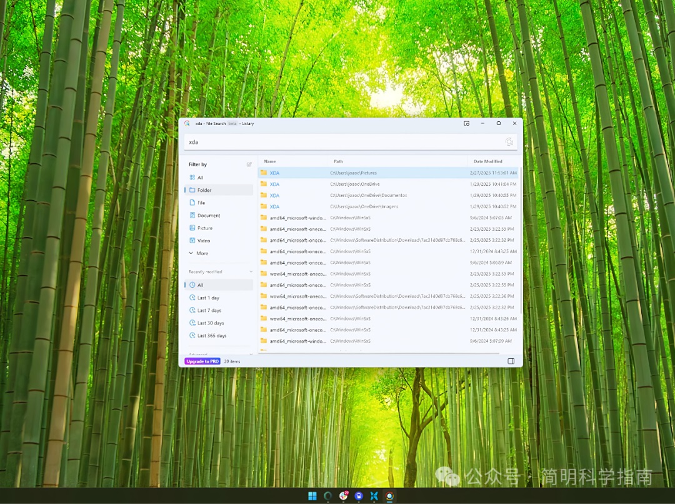
Task: Open the Windows Start menu
Action: pyautogui.click(x=312, y=496)
